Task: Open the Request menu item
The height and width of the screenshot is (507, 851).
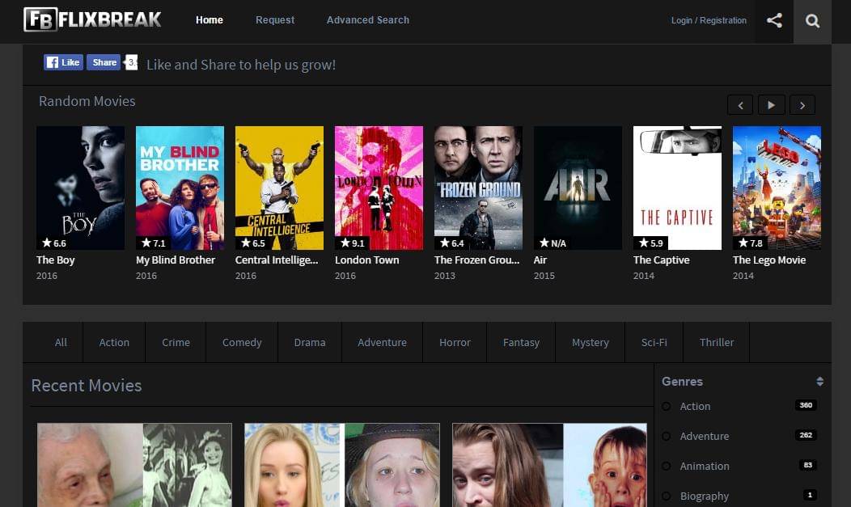Action: click(x=275, y=20)
